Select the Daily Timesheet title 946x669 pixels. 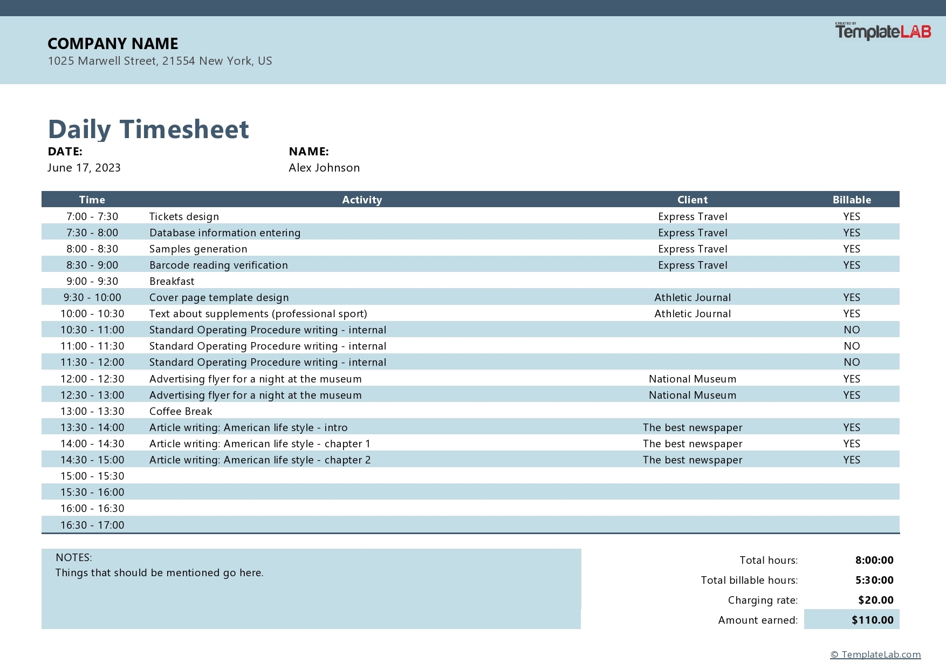[148, 129]
